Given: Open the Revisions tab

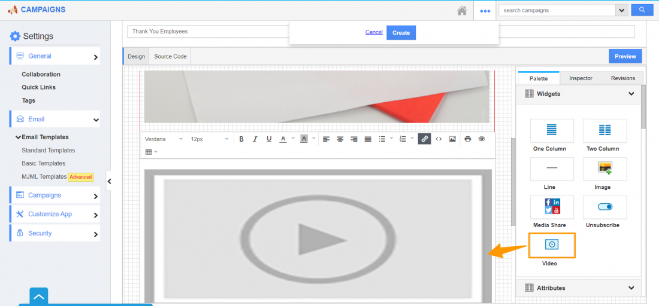Looking at the screenshot, I should [623, 78].
